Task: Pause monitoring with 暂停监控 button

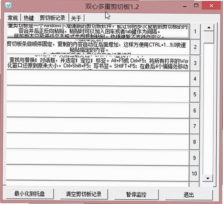Action: point(136,195)
